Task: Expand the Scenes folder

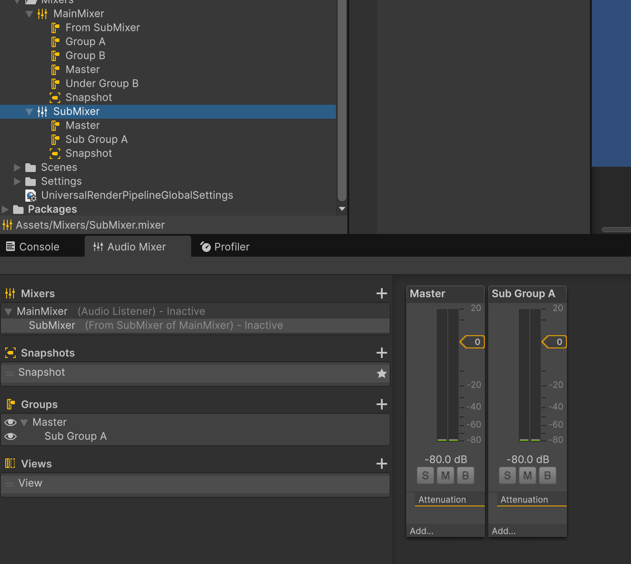Action: click(17, 168)
